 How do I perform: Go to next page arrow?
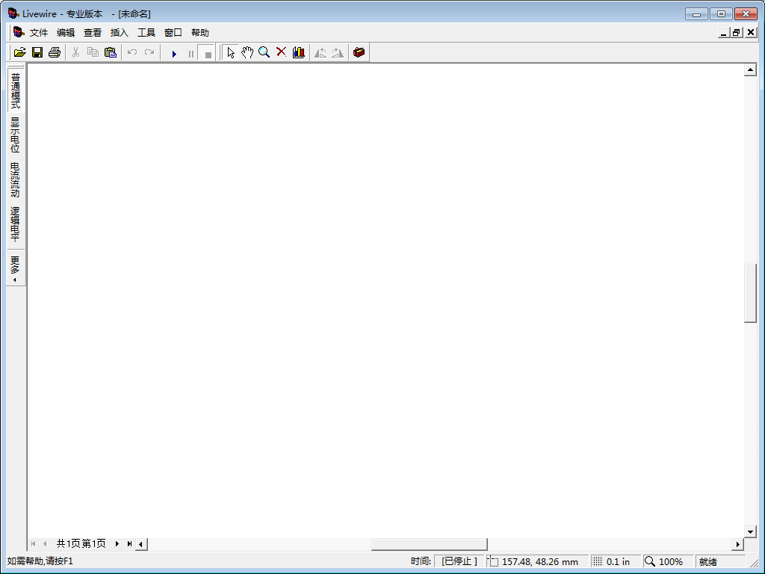point(117,544)
